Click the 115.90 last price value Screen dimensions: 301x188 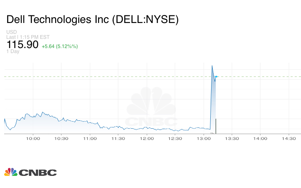point(22,44)
